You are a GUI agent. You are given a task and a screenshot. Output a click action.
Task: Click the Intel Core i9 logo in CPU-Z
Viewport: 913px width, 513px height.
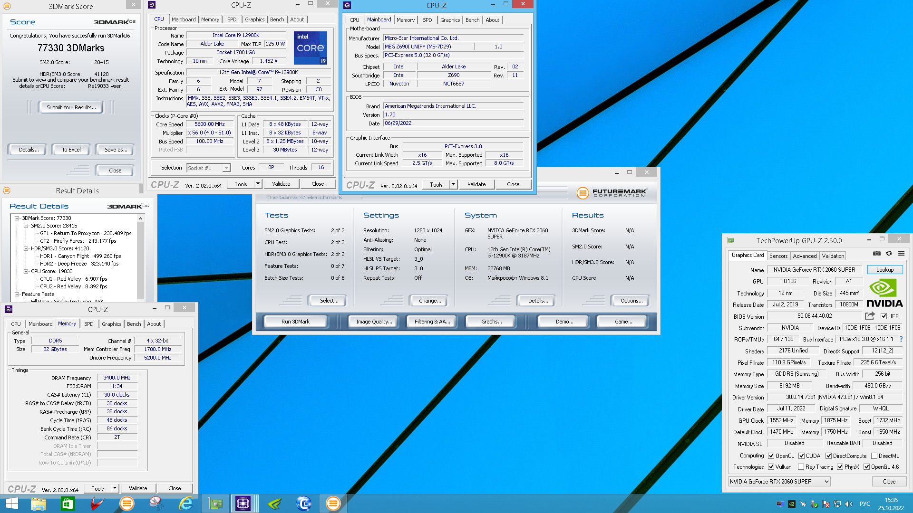(x=311, y=48)
